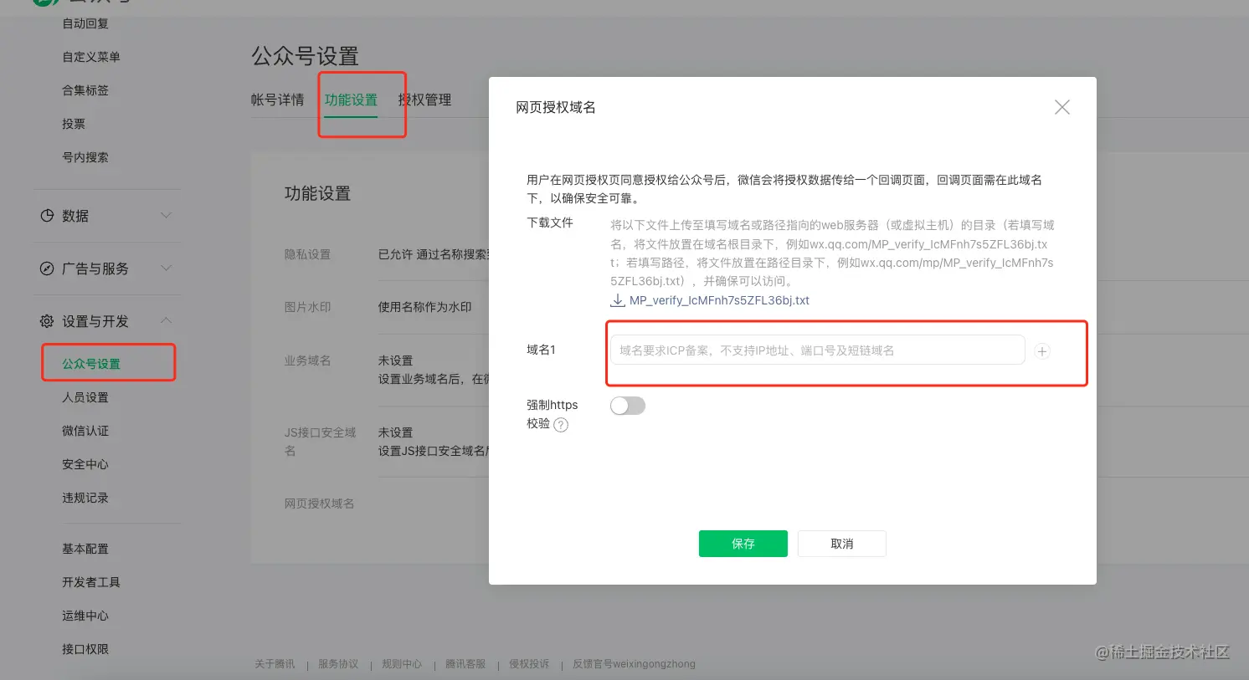Close the 网页授权域名 dialog

(1062, 107)
